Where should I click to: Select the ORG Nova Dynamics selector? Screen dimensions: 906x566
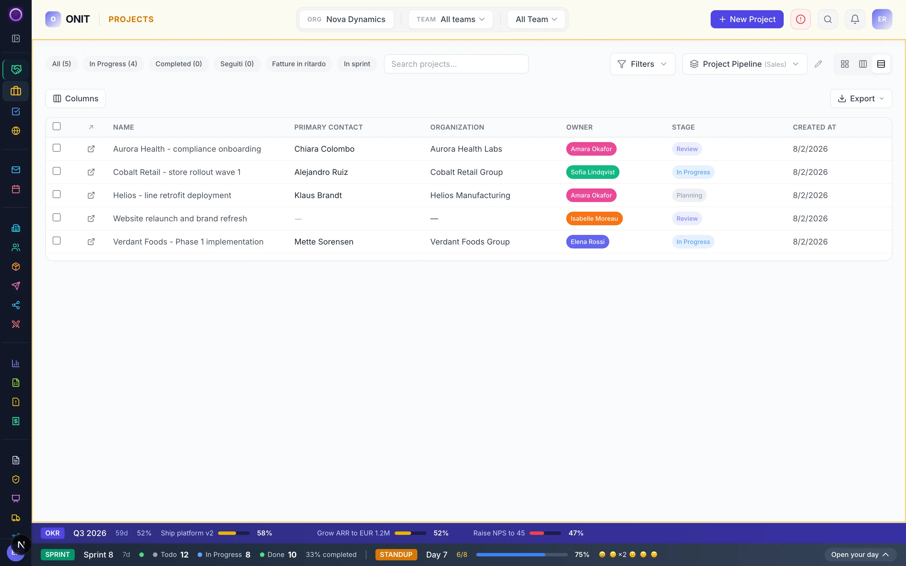(346, 19)
